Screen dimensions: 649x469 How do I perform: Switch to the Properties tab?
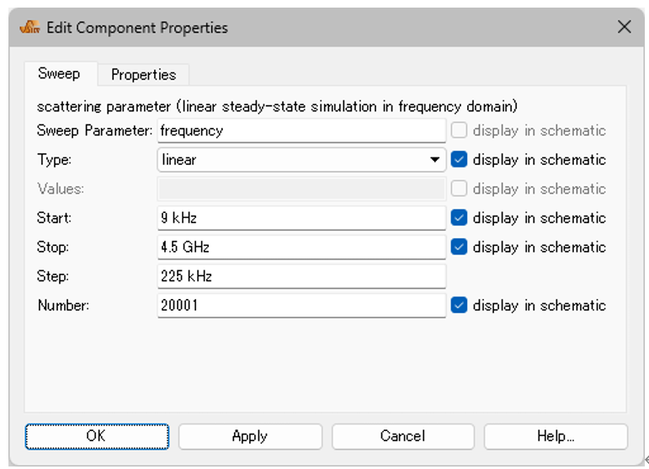[144, 74]
